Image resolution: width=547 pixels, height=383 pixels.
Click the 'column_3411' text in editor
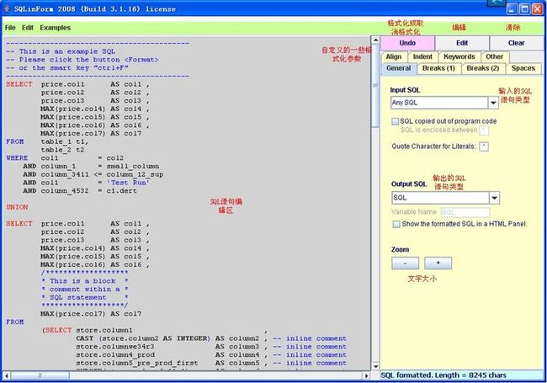click(x=65, y=174)
